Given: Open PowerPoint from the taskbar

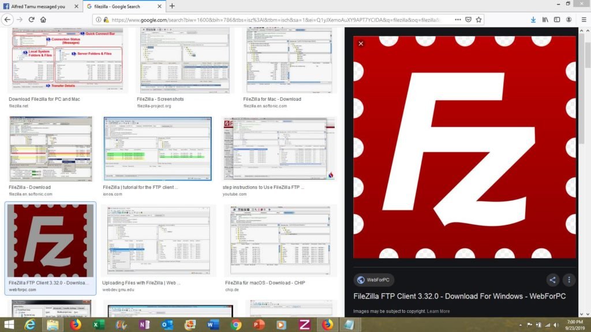Looking at the screenshot, I should pos(259,325).
